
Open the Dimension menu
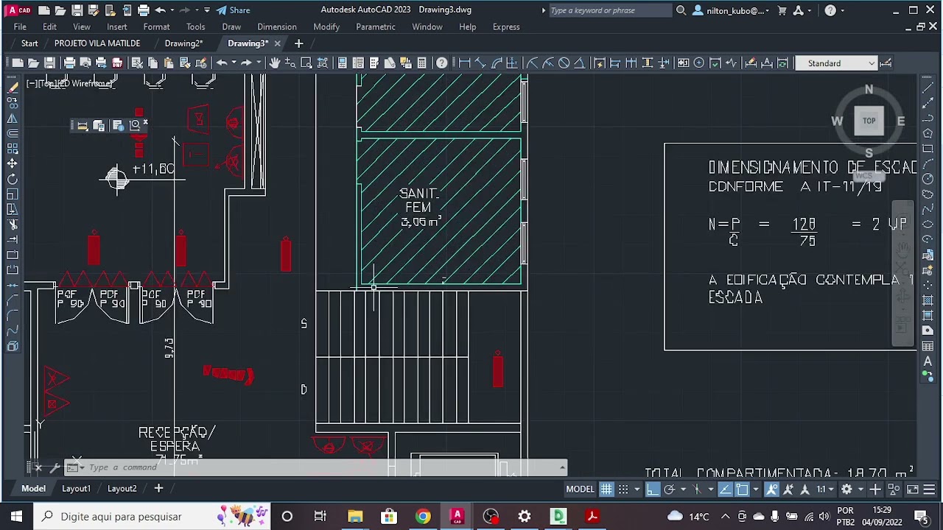277,26
